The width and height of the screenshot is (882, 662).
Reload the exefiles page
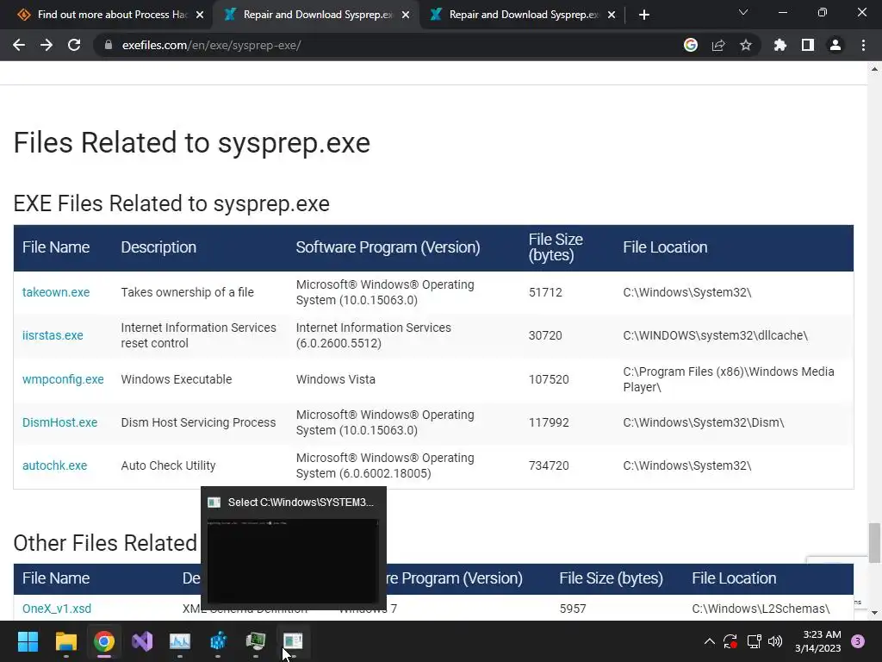pos(74,45)
